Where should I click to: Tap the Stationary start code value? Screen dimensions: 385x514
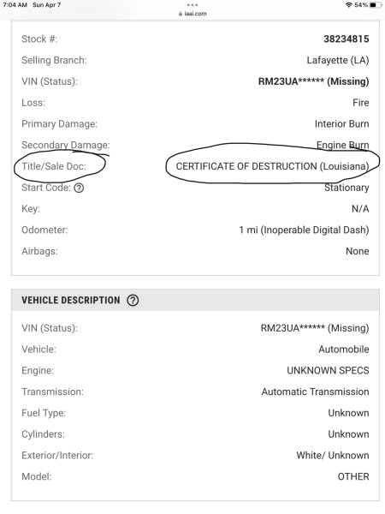click(x=346, y=188)
